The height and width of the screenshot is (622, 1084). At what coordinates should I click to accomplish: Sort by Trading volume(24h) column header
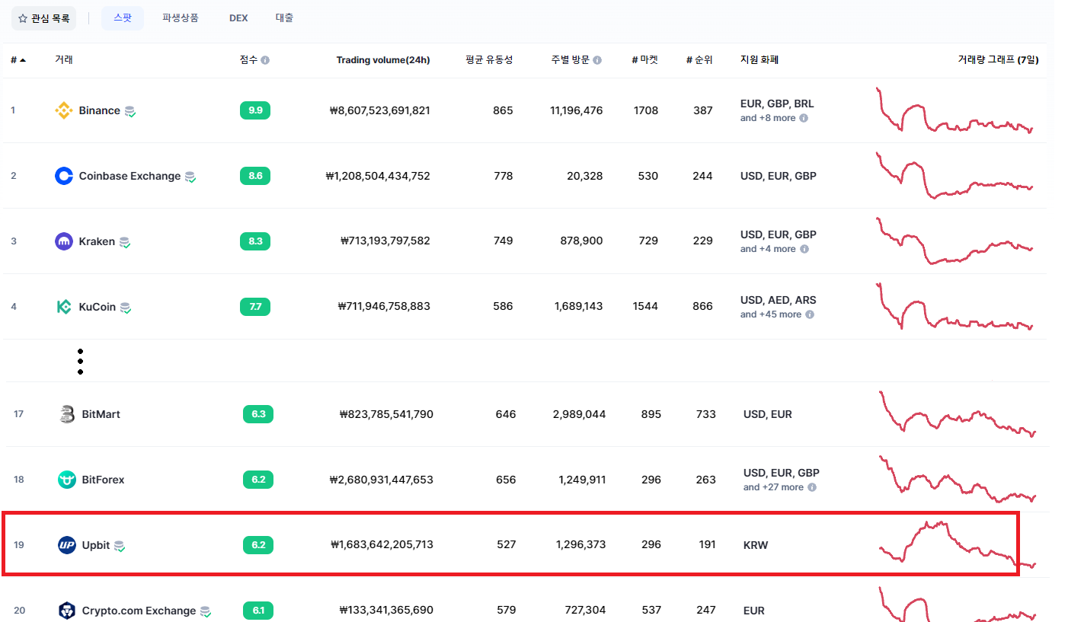coord(383,60)
